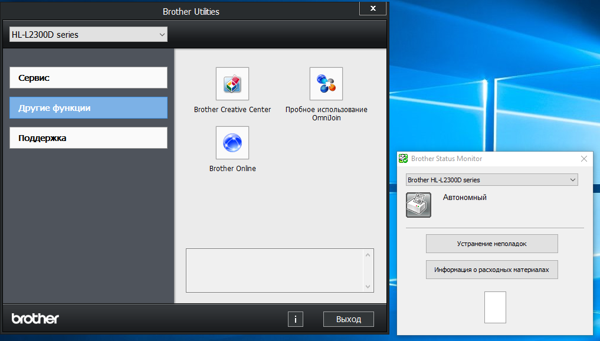Click the brother logo in the footer
Image resolution: width=600 pixels, height=341 pixels.
click(35, 319)
